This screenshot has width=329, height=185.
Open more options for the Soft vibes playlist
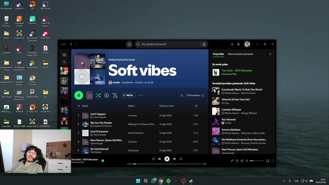[x=141, y=95]
